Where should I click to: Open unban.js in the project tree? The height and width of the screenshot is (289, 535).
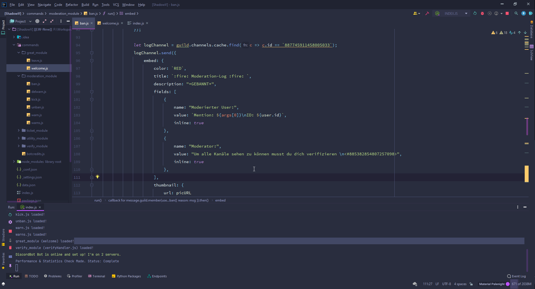pos(38,107)
